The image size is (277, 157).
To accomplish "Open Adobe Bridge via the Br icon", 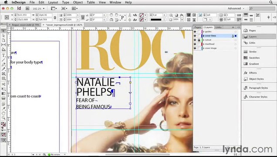I will [x=27, y=8].
